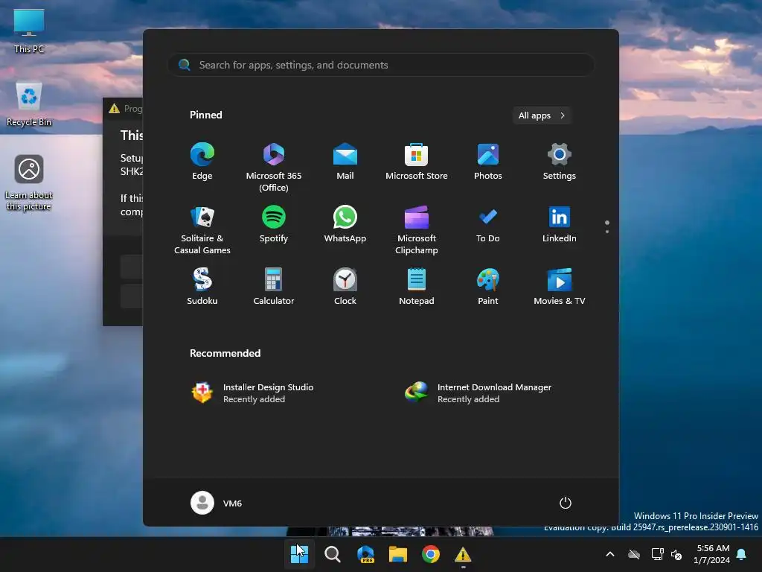Select Learn about this picture icon
The width and height of the screenshot is (762, 572).
point(29,183)
